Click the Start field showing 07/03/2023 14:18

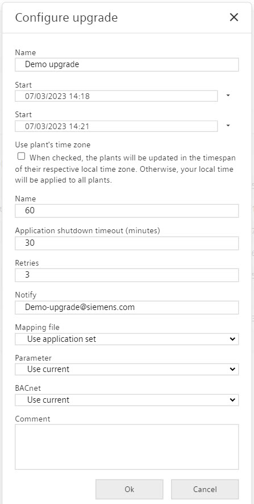pyautogui.click(x=116, y=96)
